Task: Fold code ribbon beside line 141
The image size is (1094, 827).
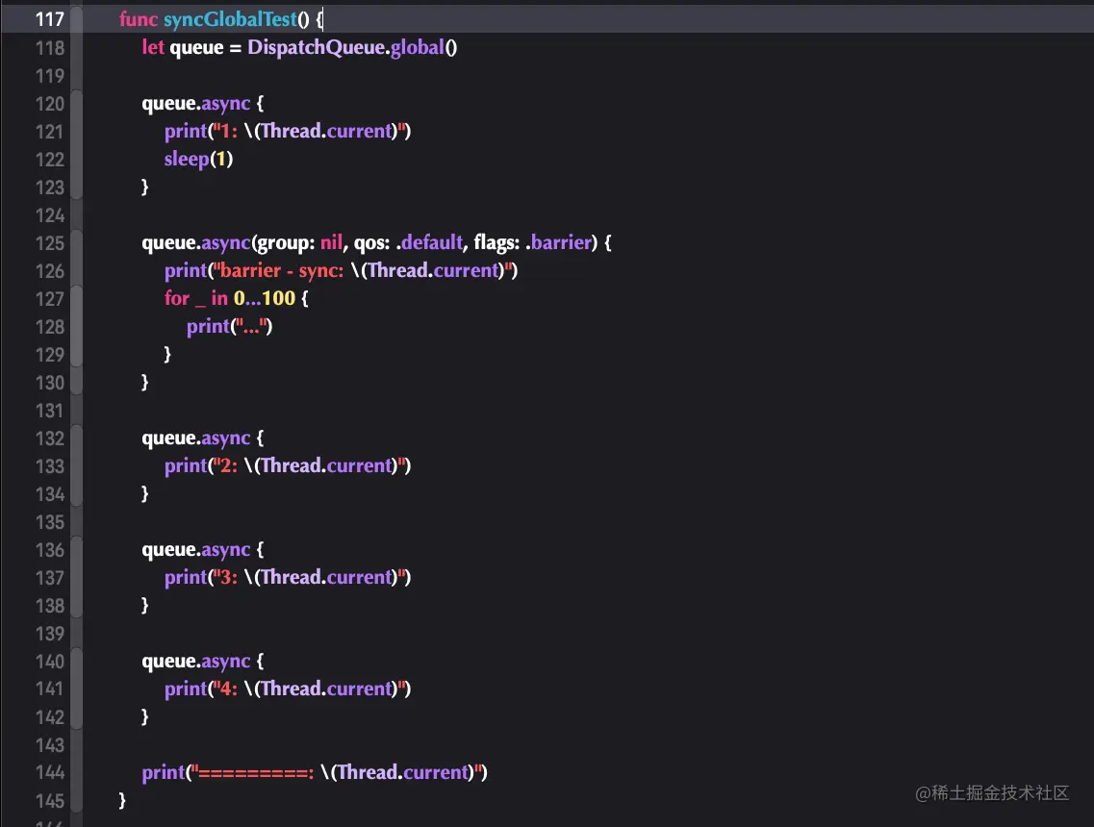Action: [x=77, y=689]
